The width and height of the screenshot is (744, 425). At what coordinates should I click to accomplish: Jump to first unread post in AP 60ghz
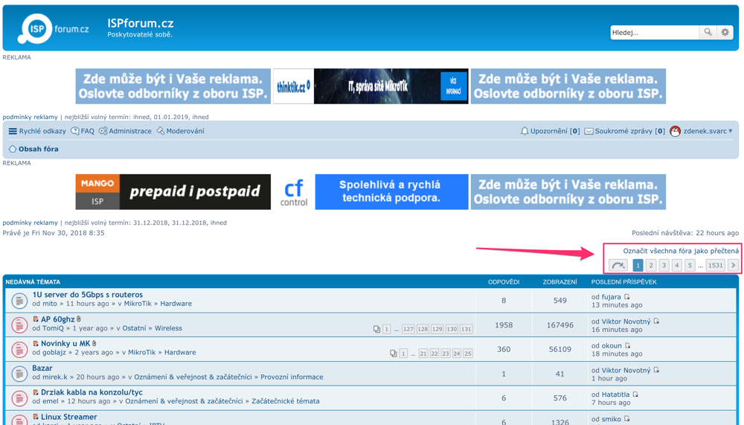pos(36,319)
